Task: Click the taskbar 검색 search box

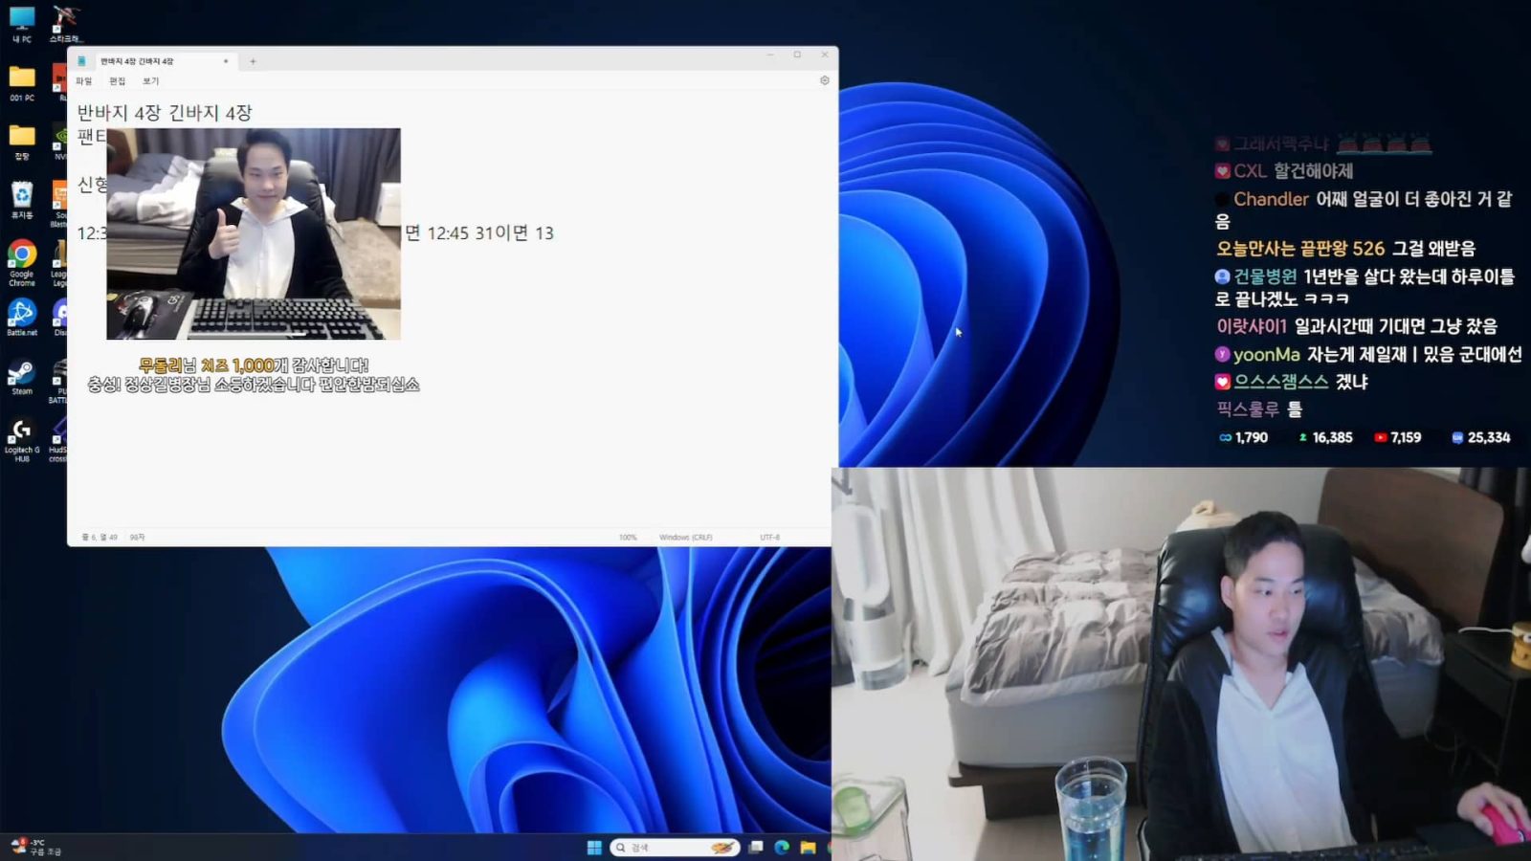Action: tap(676, 848)
